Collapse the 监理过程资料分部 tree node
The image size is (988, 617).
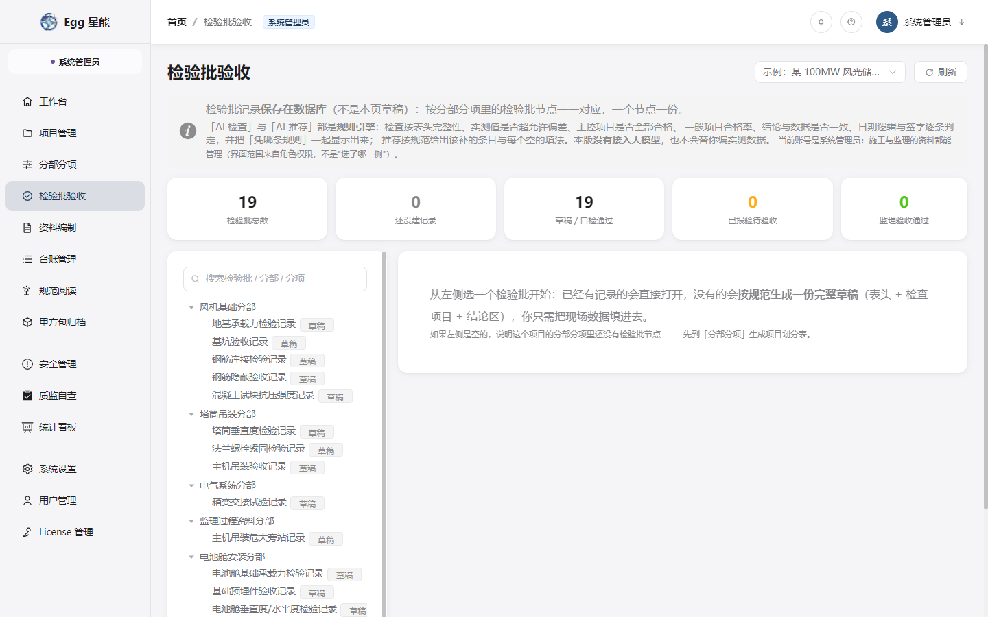pyautogui.click(x=191, y=521)
